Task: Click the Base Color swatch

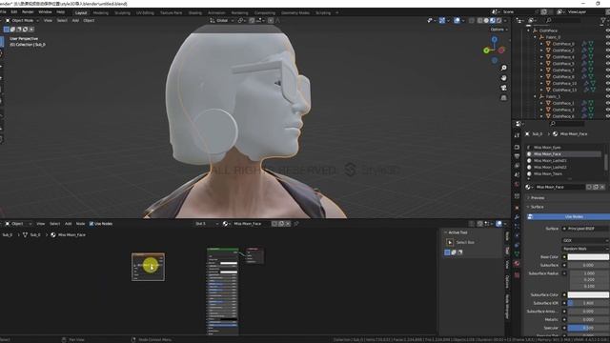Action: [x=588, y=257]
